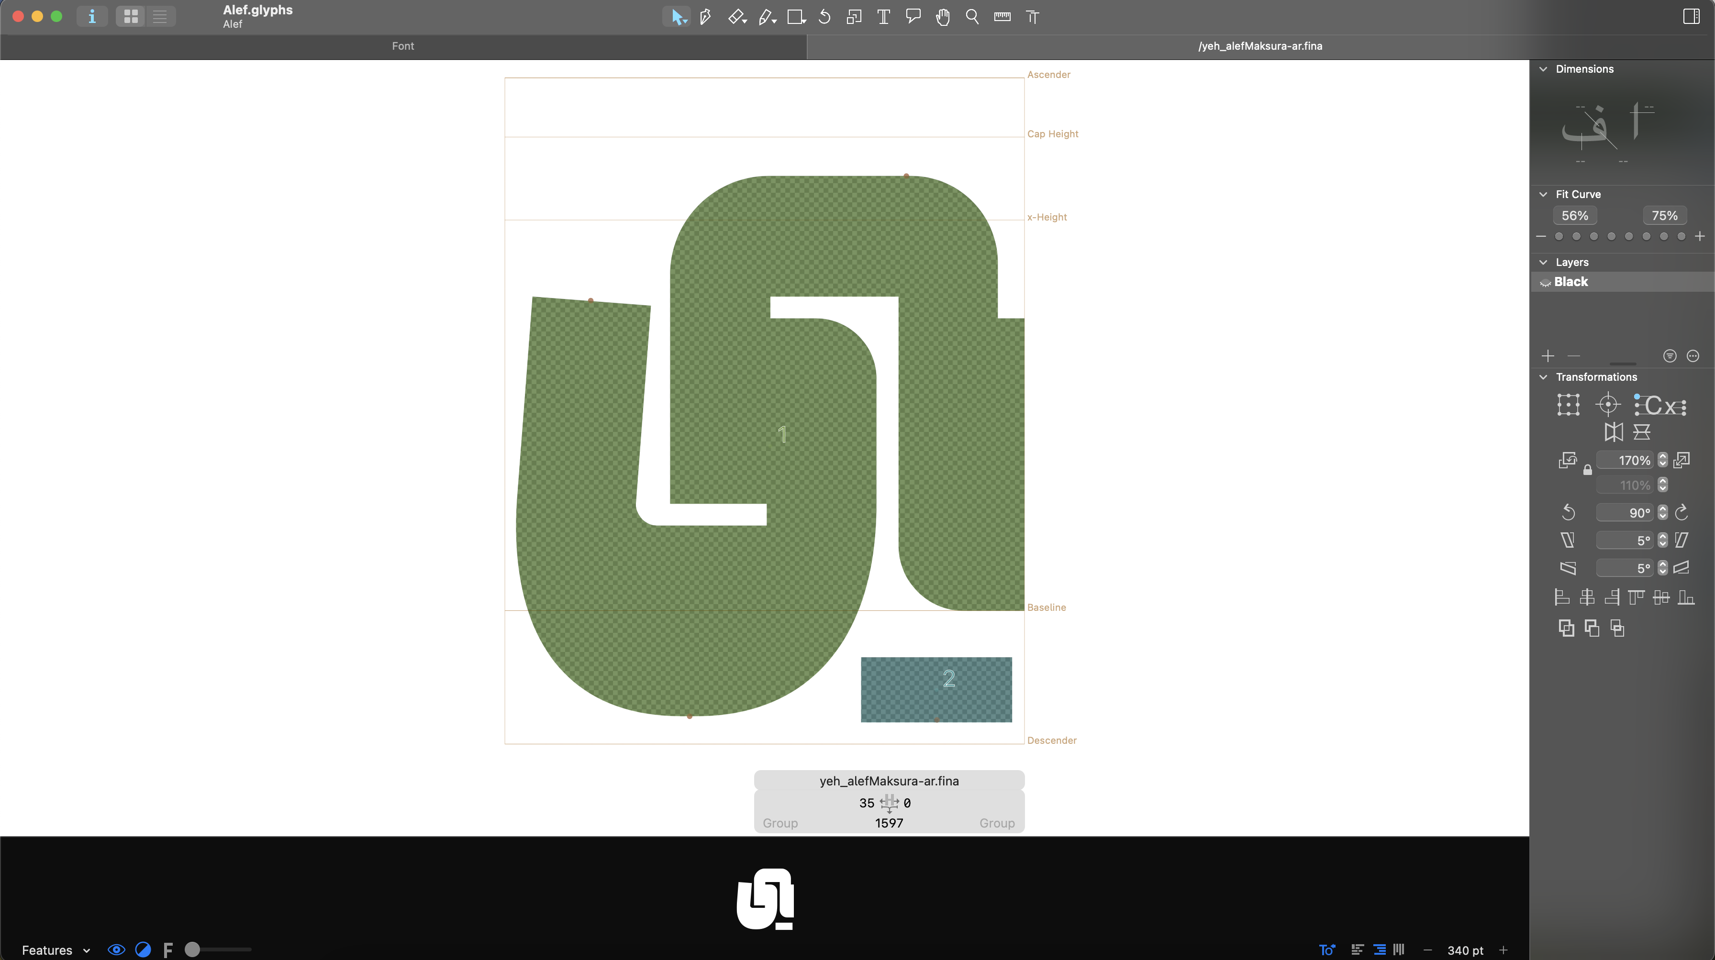The image size is (1715, 960).
Task: Switch to the Font tab
Action: tap(403, 46)
